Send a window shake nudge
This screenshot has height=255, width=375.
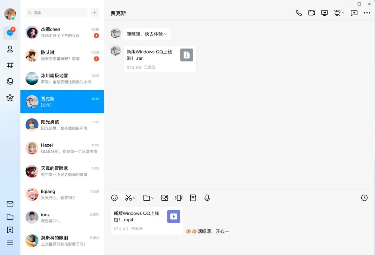(x=179, y=198)
